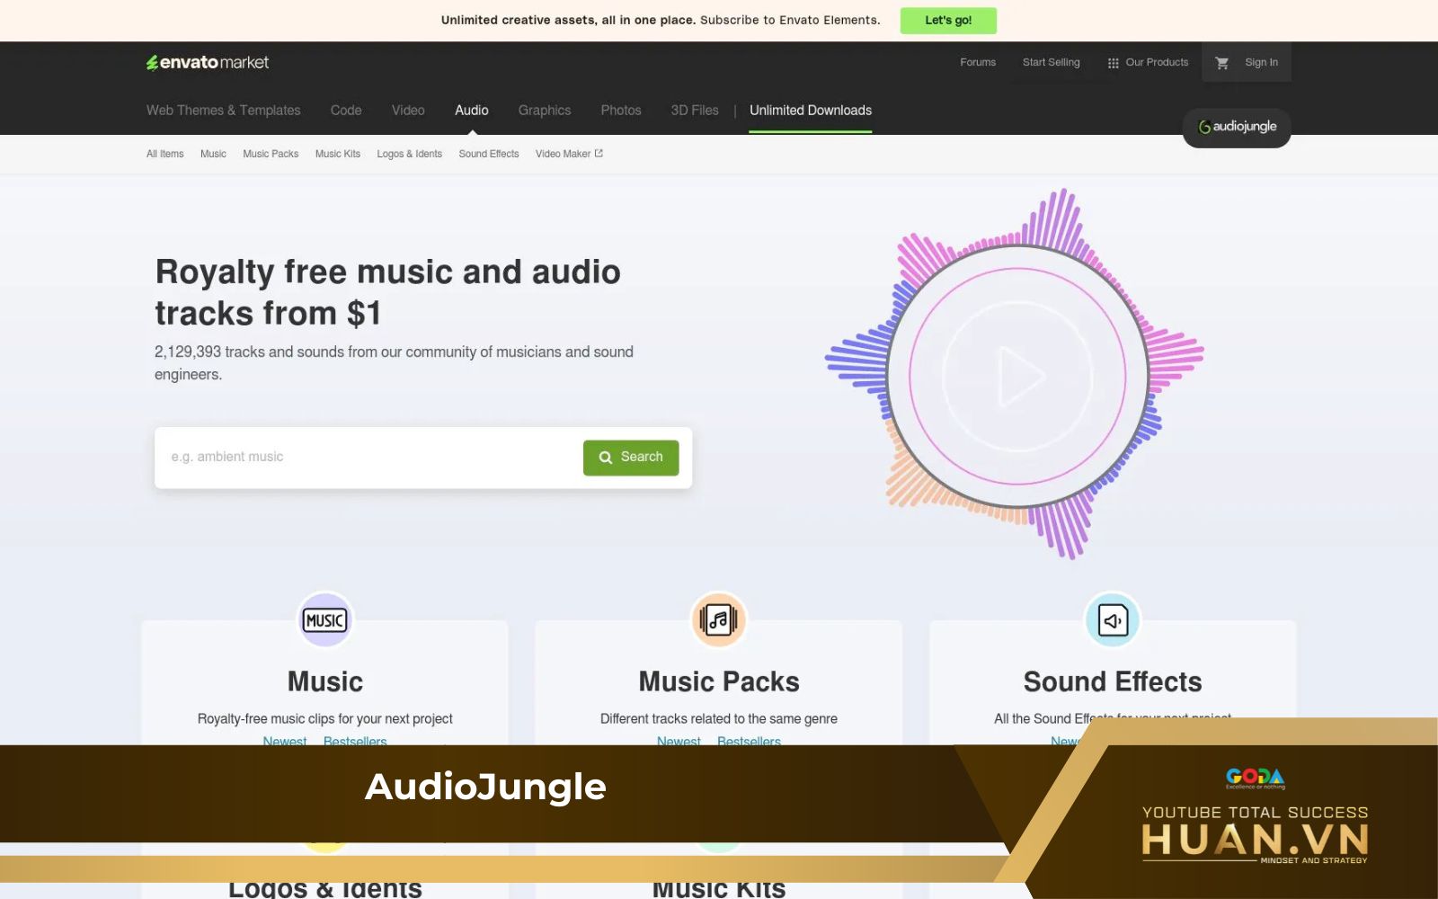Select the Audio menu item
The width and height of the screenshot is (1438, 899).
click(472, 110)
